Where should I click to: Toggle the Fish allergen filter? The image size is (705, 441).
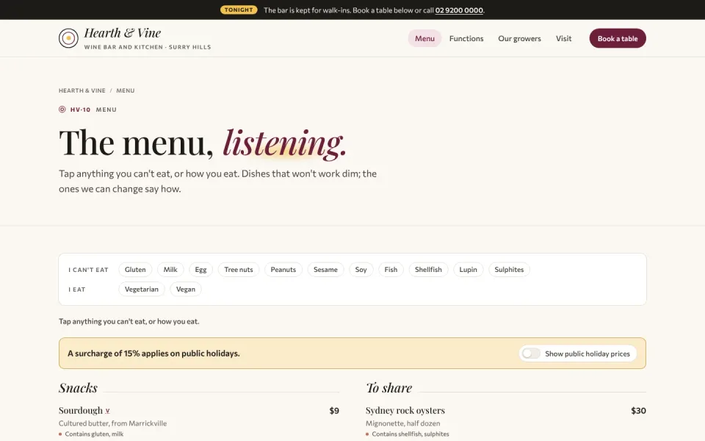[391, 270]
